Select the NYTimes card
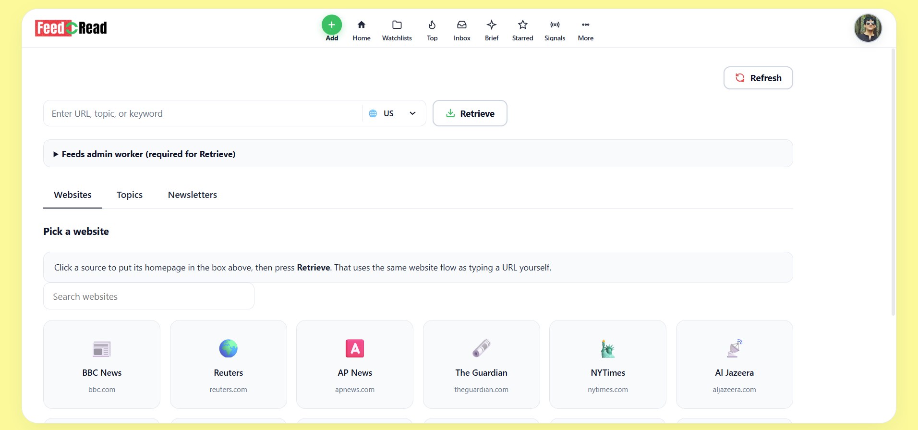Viewport: 918px width, 430px height. pyautogui.click(x=608, y=364)
